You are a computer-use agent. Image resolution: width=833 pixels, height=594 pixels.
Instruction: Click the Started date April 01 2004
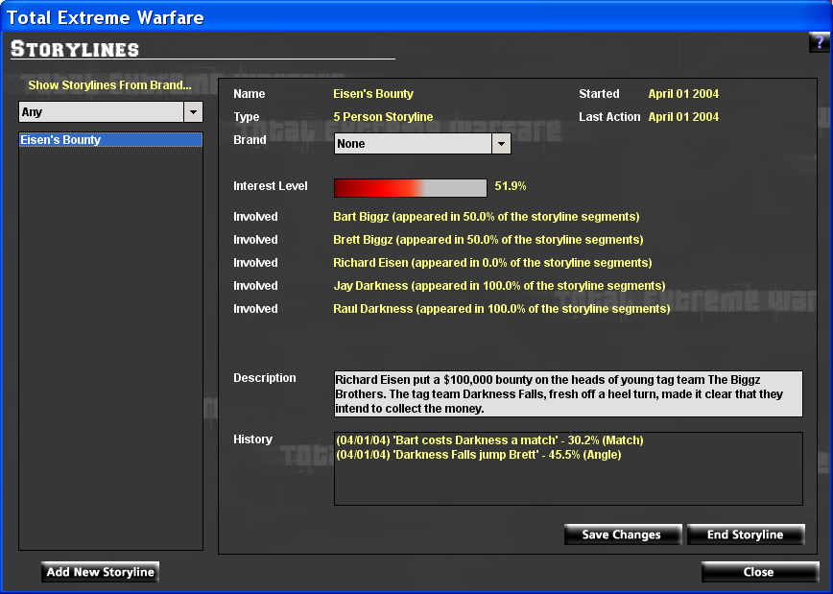[x=683, y=94]
